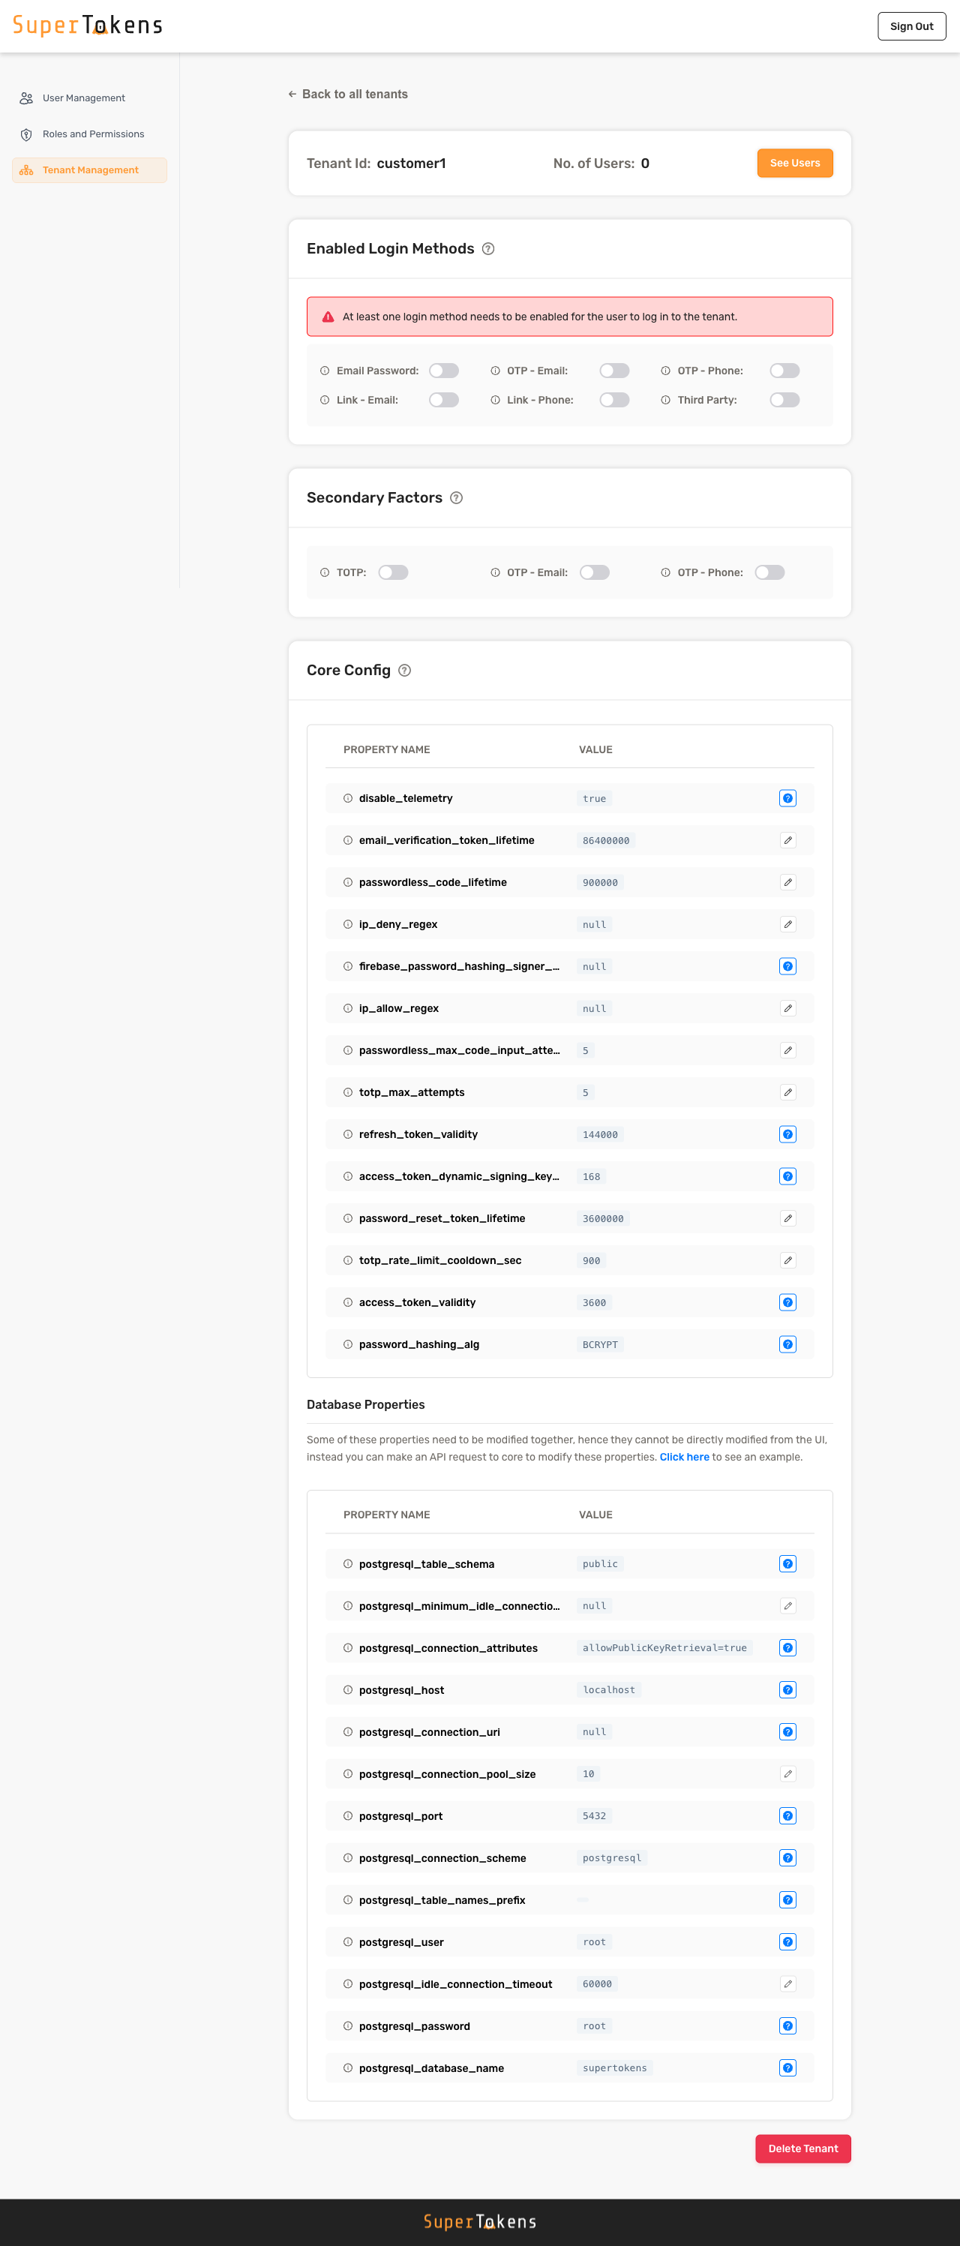The image size is (960, 2246).
Task: Enable Email Password login method
Action: [x=444, y=371]
